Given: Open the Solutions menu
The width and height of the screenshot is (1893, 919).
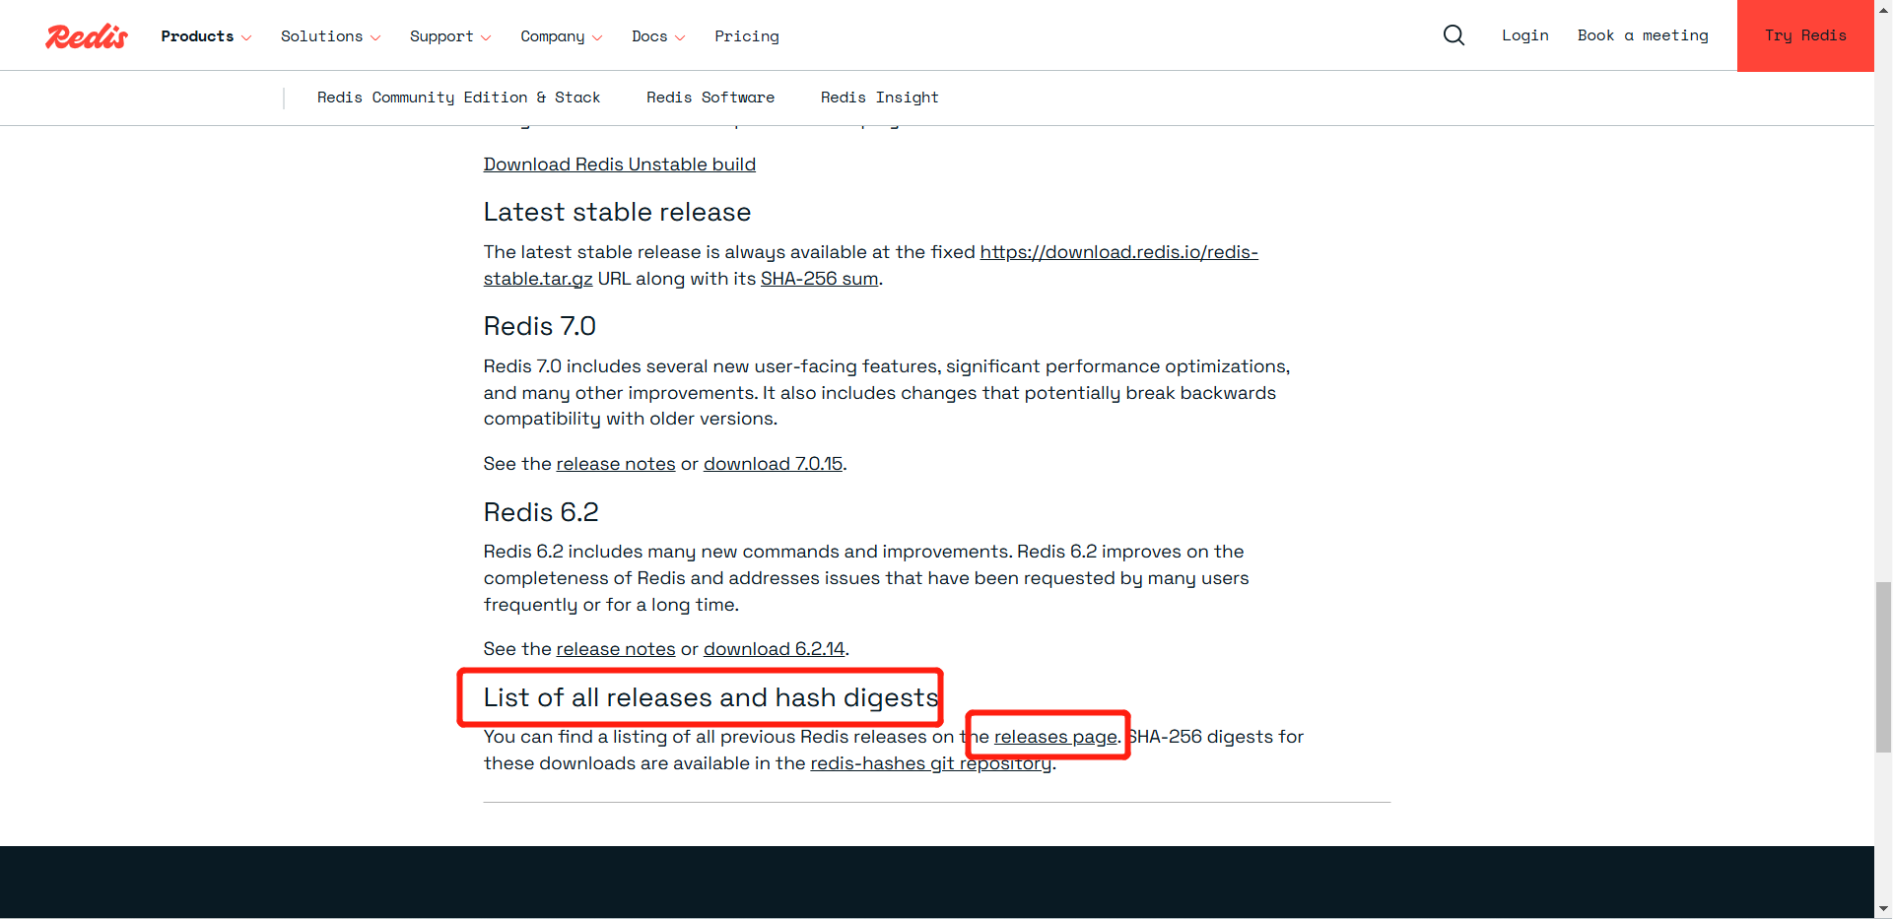Looking at the screenshot, I should tap(321, 36).
